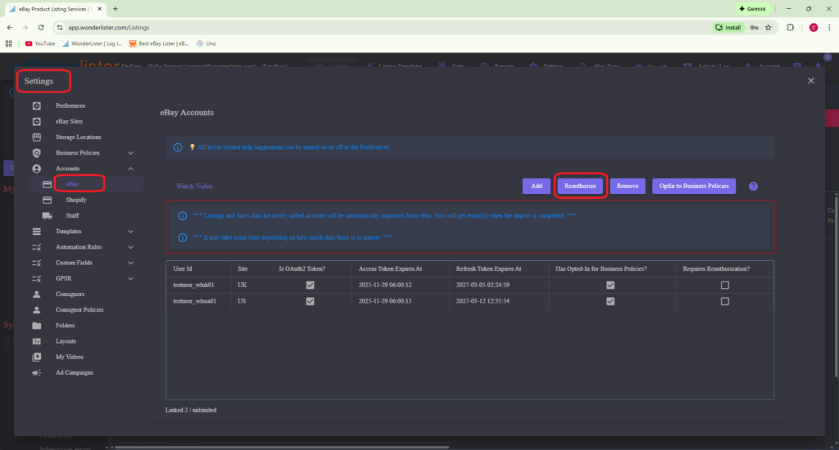Expand the Templates section chevron
Viewport: 839px width, 450px height.
point(131,232)
